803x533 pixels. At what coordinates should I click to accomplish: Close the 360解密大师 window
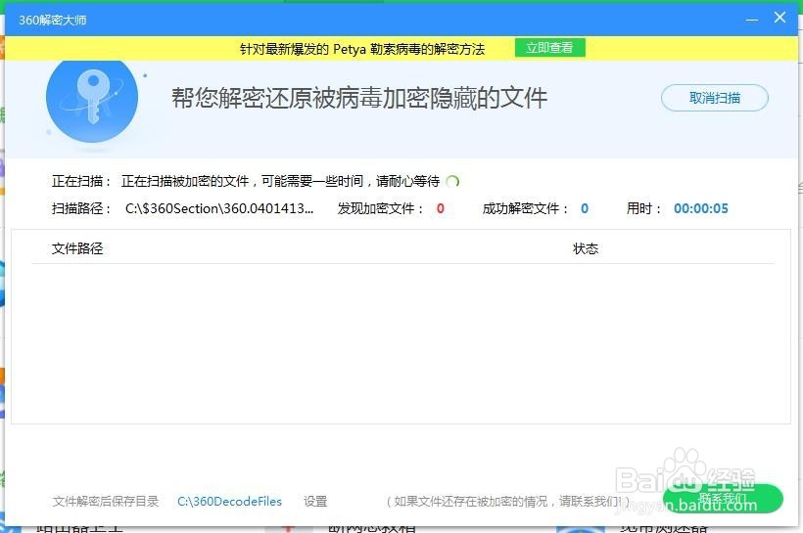[x=779, y=18]
